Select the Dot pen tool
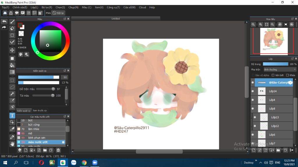 pos(12,42)
